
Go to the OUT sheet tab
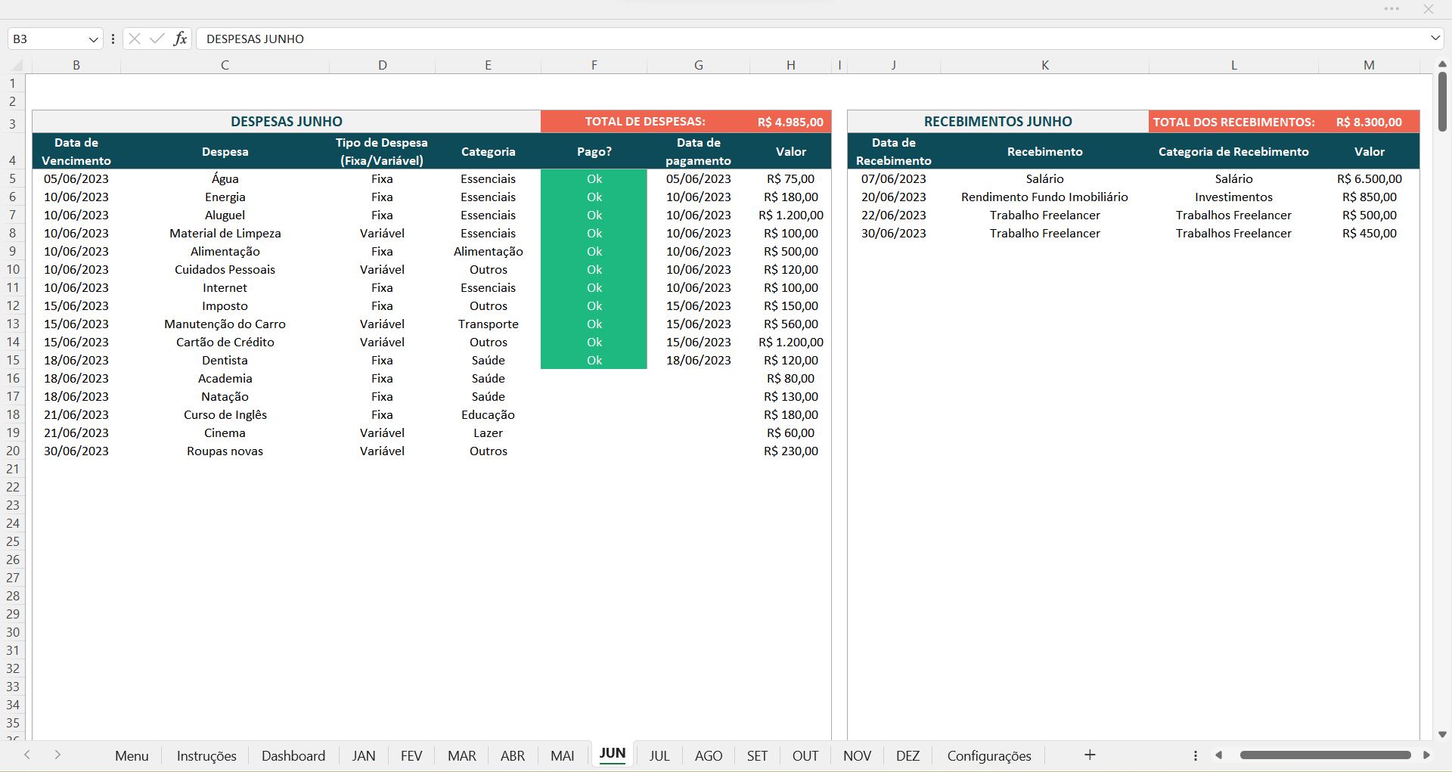point(805,755)
